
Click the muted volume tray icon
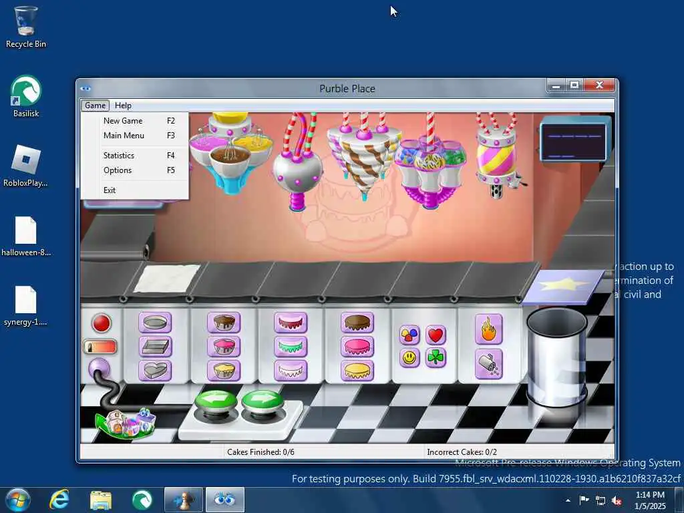pyautogui.click(x=617, y=500)
